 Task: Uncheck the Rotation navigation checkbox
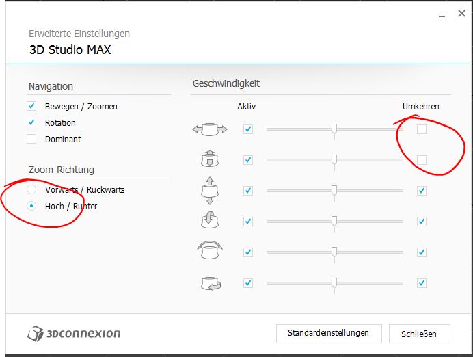(x=31, y=122)
